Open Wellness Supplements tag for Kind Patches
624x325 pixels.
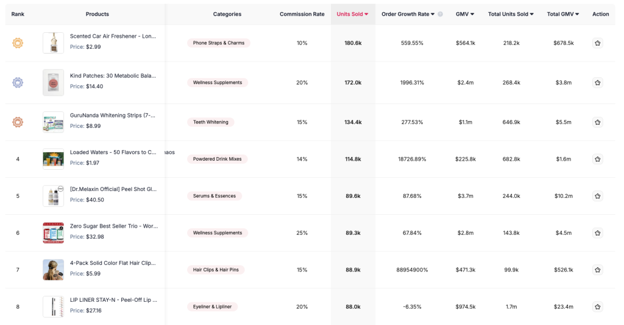click(218, 83)
